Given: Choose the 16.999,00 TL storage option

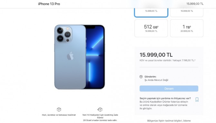Looking at the screenshot, I should 187,13.
